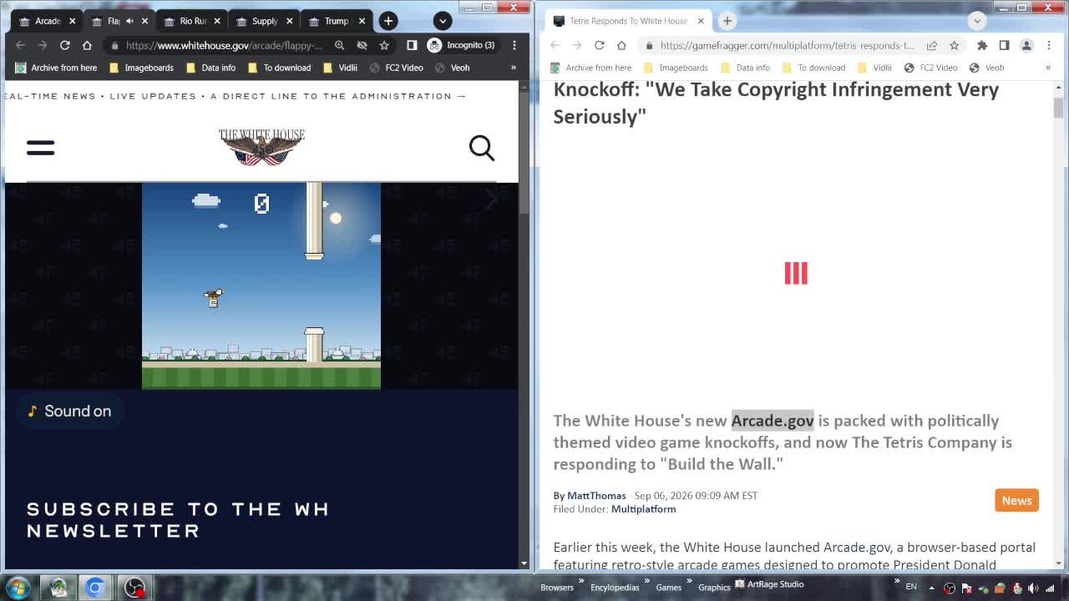Click the highlighted Arcade.gov text
Viewport: 1069px width, 601px height.
pos(773,421)
